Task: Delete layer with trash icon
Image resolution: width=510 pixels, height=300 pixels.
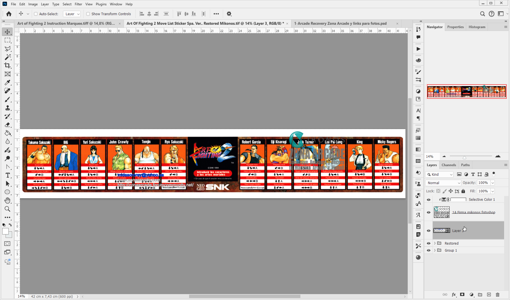Action: coord(498,295)
